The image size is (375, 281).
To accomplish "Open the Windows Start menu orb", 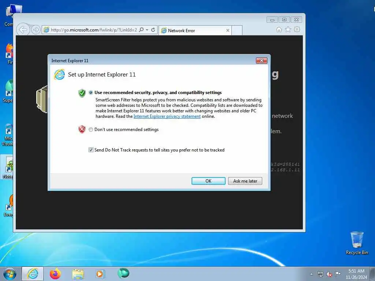I will pyautogui.click(x=10, y=274).
